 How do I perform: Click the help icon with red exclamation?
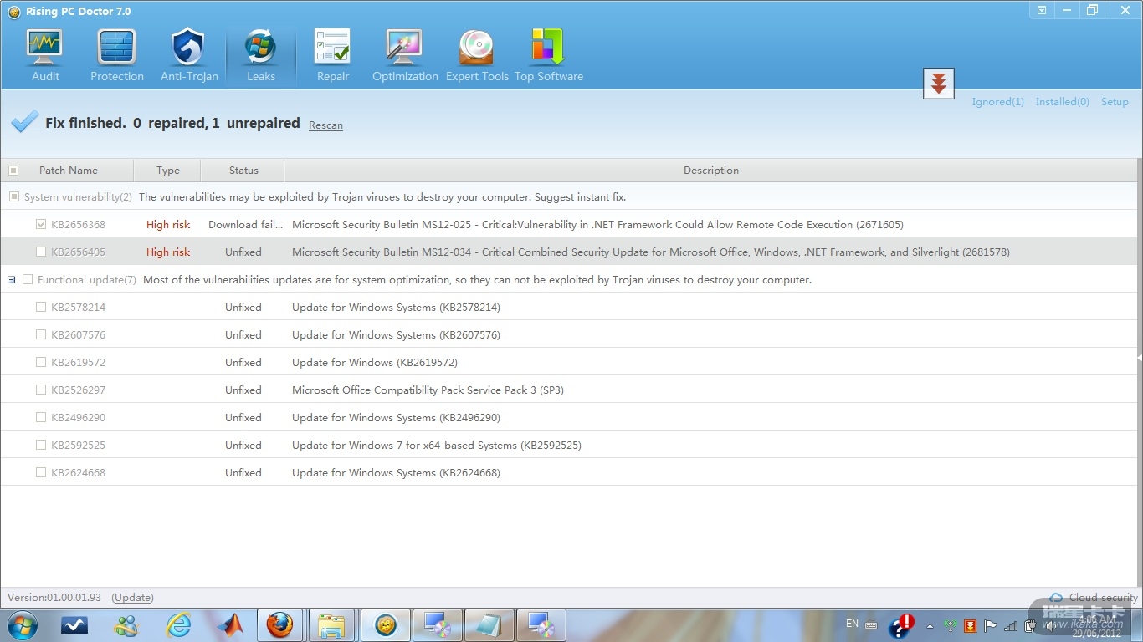click(902, 625)
